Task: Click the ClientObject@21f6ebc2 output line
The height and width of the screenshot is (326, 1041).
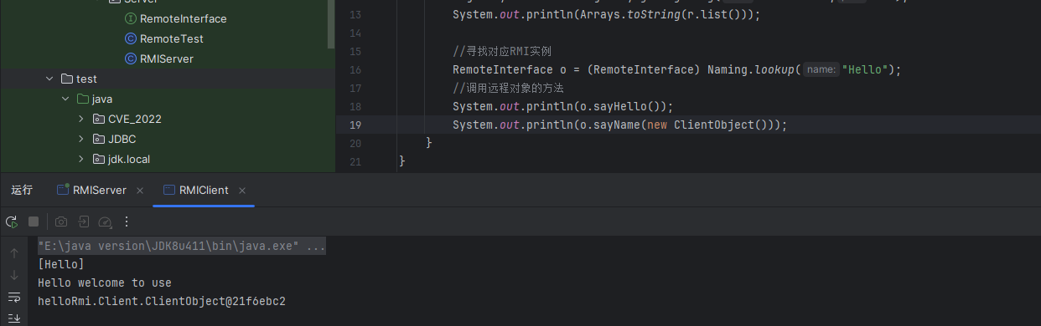Action: 162,301
